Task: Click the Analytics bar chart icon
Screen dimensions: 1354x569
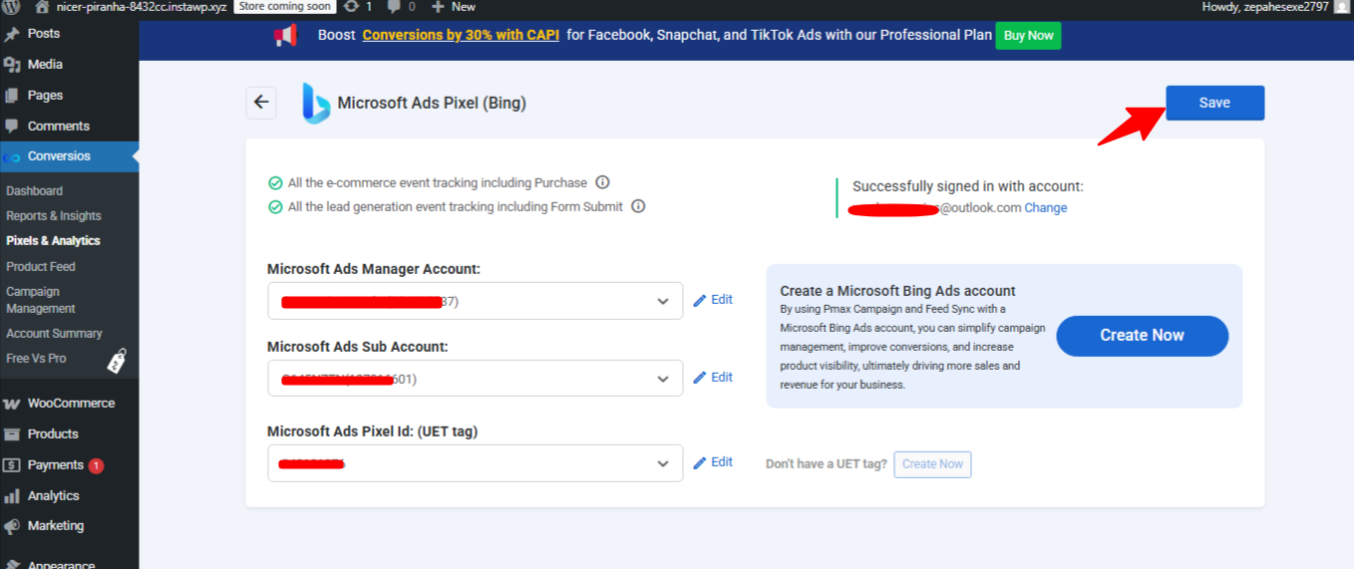Action: [x=12, y=496]
